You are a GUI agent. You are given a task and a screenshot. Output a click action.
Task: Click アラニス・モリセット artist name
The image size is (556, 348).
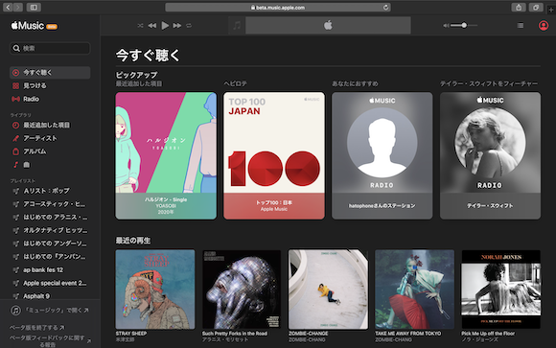click(x=225, y=339)
